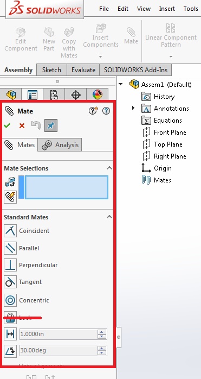The width and height of the screenshot is (201, 379).
Task: Collapse the Mate Selections section
Action: point(109,168)
